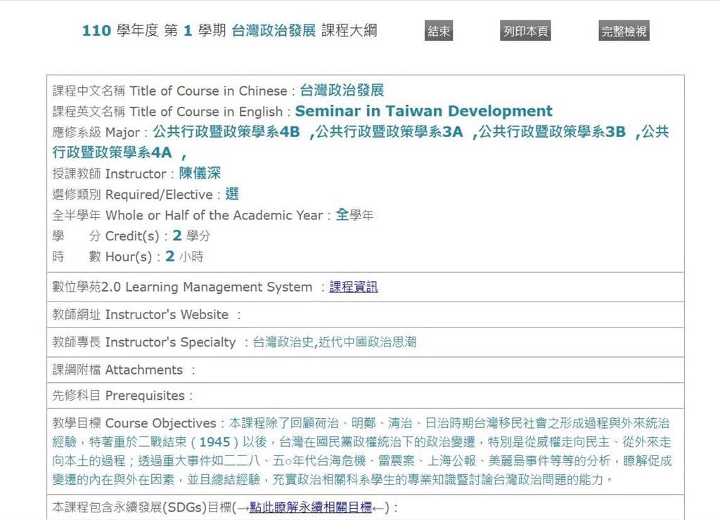
Task: Print this page with 列印本頁 button
Action: pos(525,31)
